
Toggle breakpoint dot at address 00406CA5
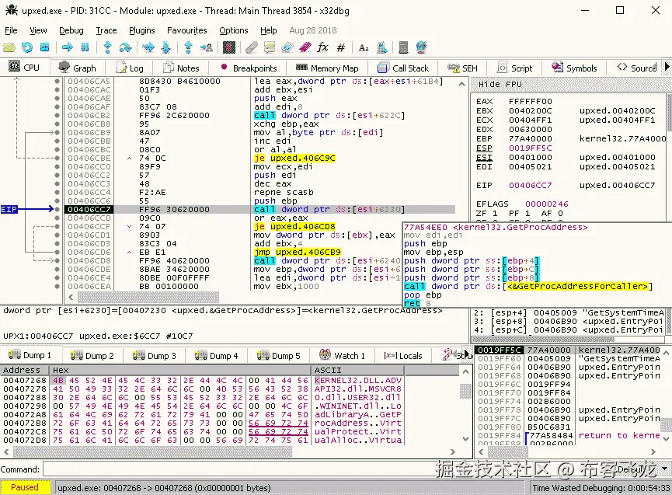pyautogui.click(x=57, y=81)
